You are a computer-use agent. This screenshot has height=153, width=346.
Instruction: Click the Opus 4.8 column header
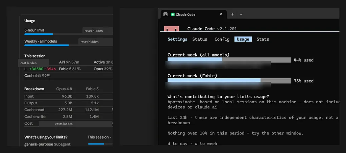[x=64, y=89]
